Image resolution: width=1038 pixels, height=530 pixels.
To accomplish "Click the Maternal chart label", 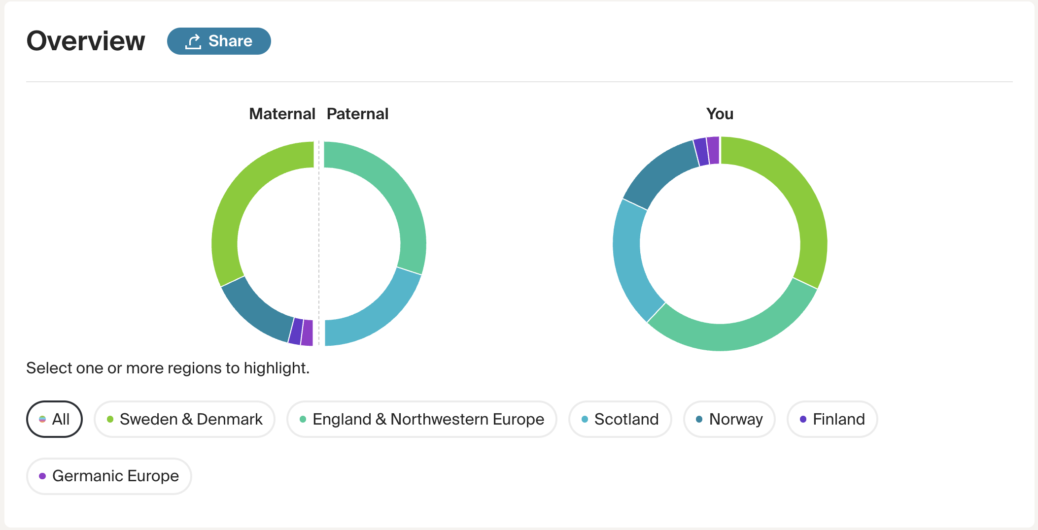I will (x=282, y=114).
